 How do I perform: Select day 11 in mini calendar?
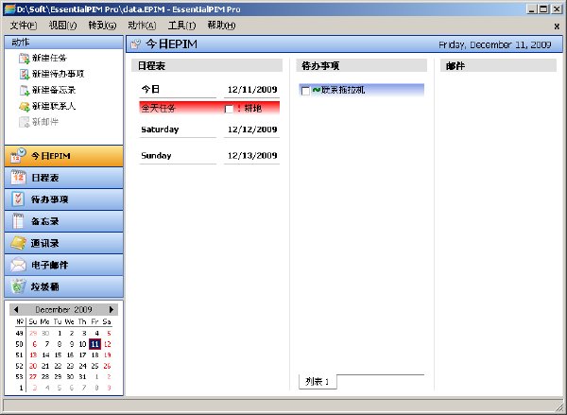(94, 344)
